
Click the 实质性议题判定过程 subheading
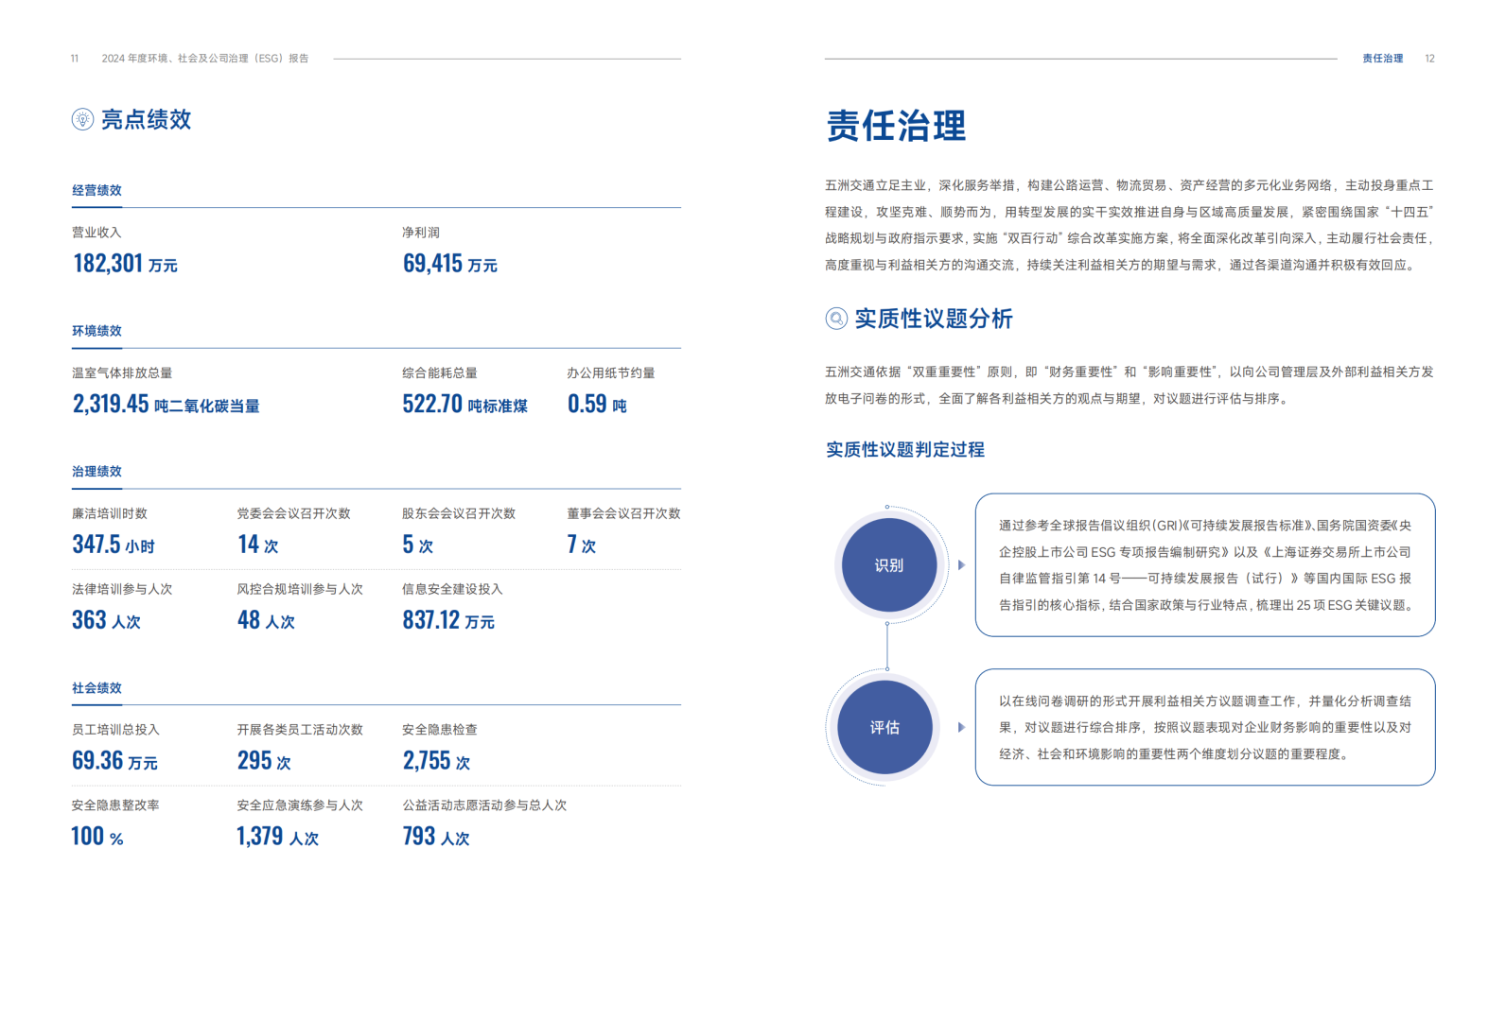pos(905,450)
